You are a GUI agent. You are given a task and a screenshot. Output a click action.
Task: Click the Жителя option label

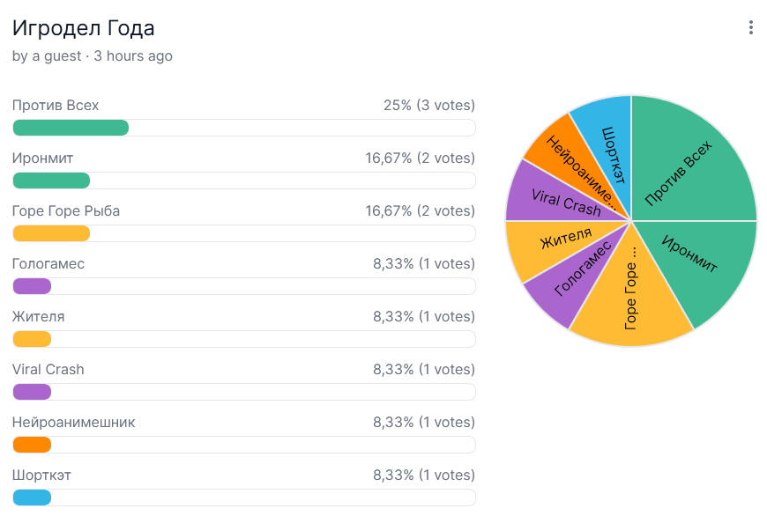(39, 317)
